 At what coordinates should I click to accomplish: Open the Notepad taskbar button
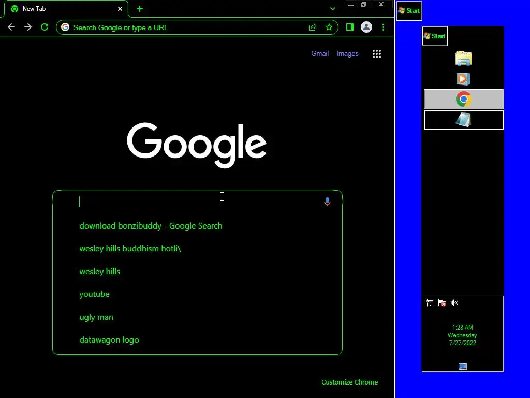(x=463, y=120)
